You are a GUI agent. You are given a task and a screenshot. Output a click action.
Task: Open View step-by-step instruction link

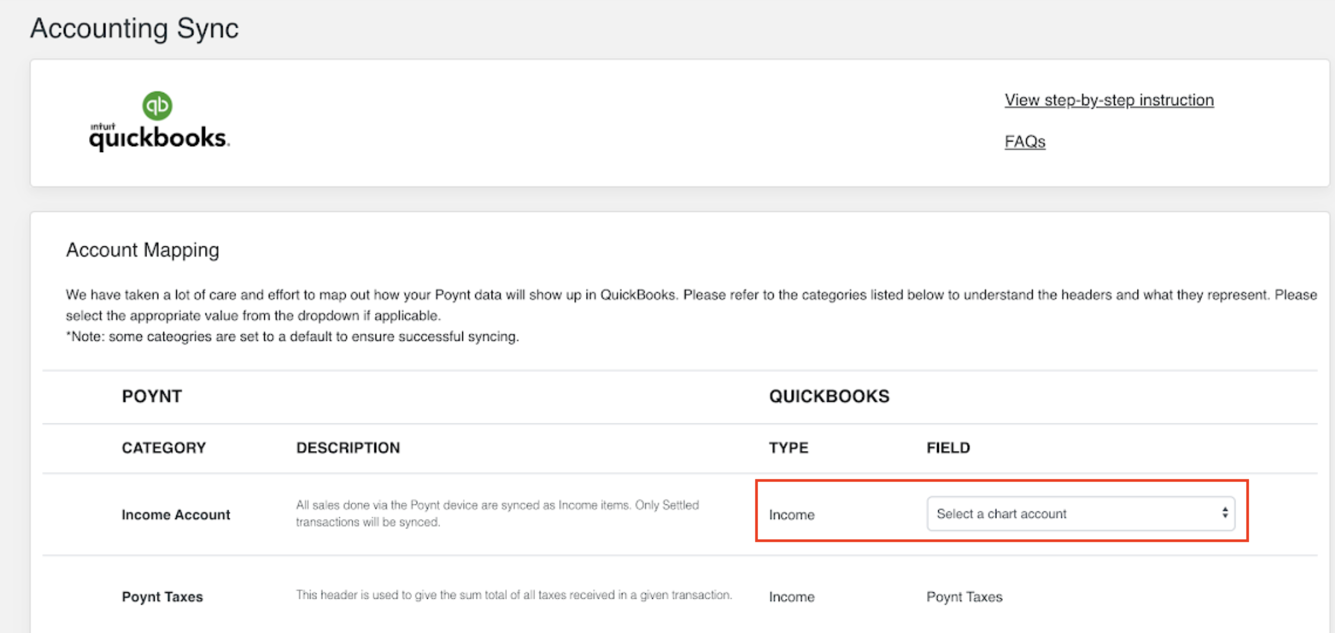coord(1109,100)
